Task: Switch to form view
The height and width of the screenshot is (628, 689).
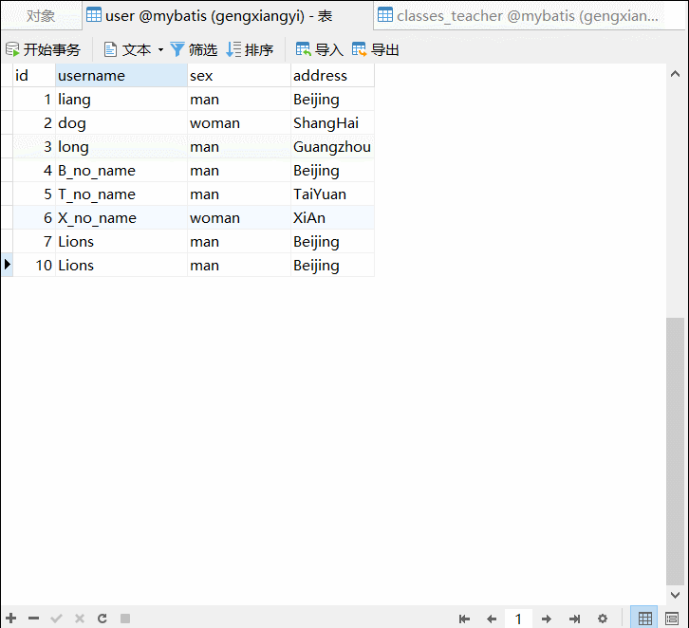Action: click(x=672, y=619)
